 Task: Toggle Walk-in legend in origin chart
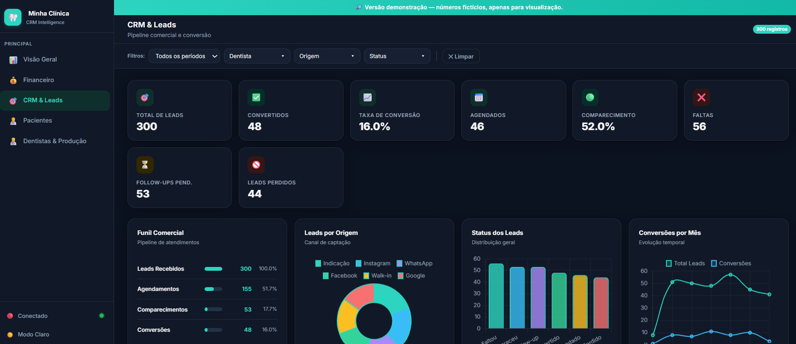coord(377,276)
